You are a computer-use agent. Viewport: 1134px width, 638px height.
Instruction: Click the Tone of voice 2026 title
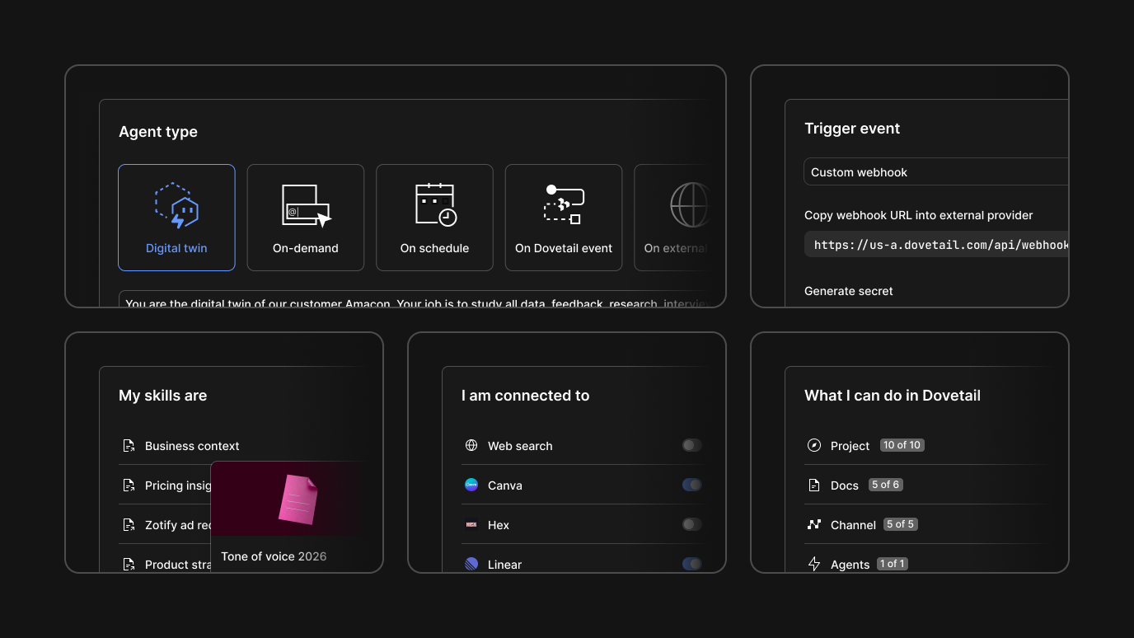click(x=274, y=556)
